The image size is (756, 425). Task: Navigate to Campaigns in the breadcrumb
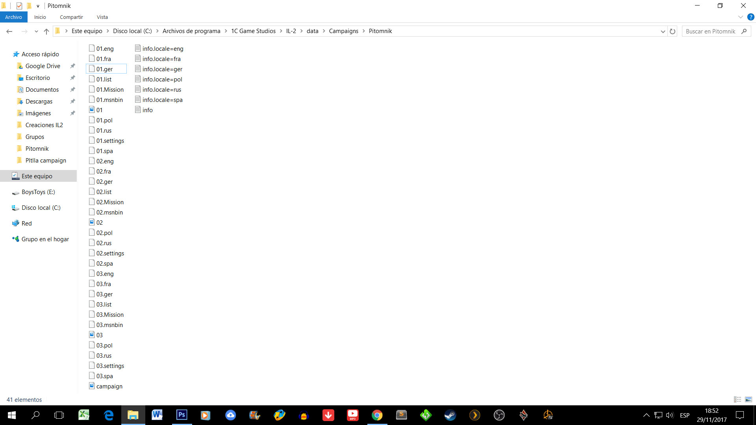pyautogui.click(x=343, y=31)
